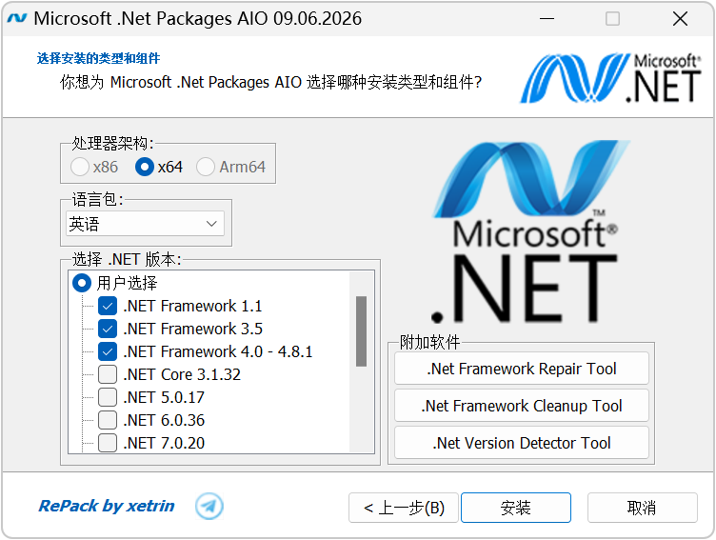716x540 pixels.
Task: Select the x64 architecture radio button
Action: click(x=145, y=167)
